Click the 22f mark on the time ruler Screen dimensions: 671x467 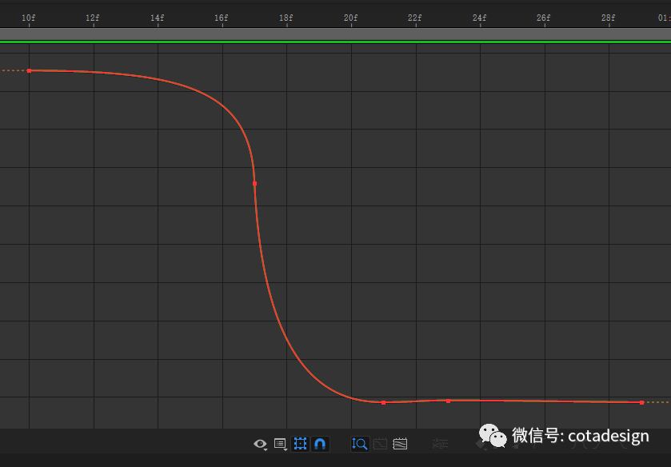[x=414, y=18]
